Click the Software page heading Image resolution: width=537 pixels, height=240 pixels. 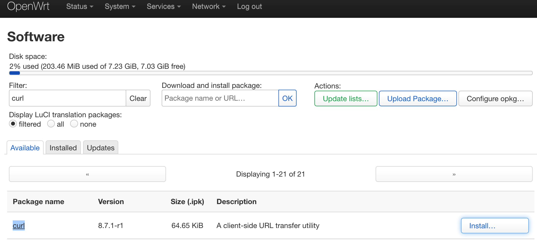(x=36, y=37)
